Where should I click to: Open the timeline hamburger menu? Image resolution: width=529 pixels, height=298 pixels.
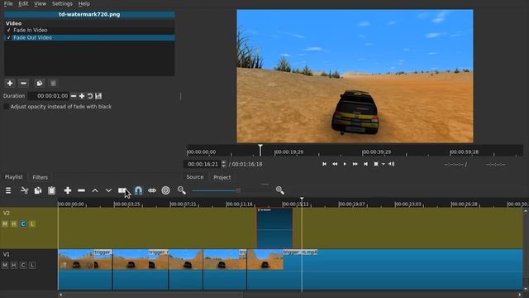tap(8, 190)
